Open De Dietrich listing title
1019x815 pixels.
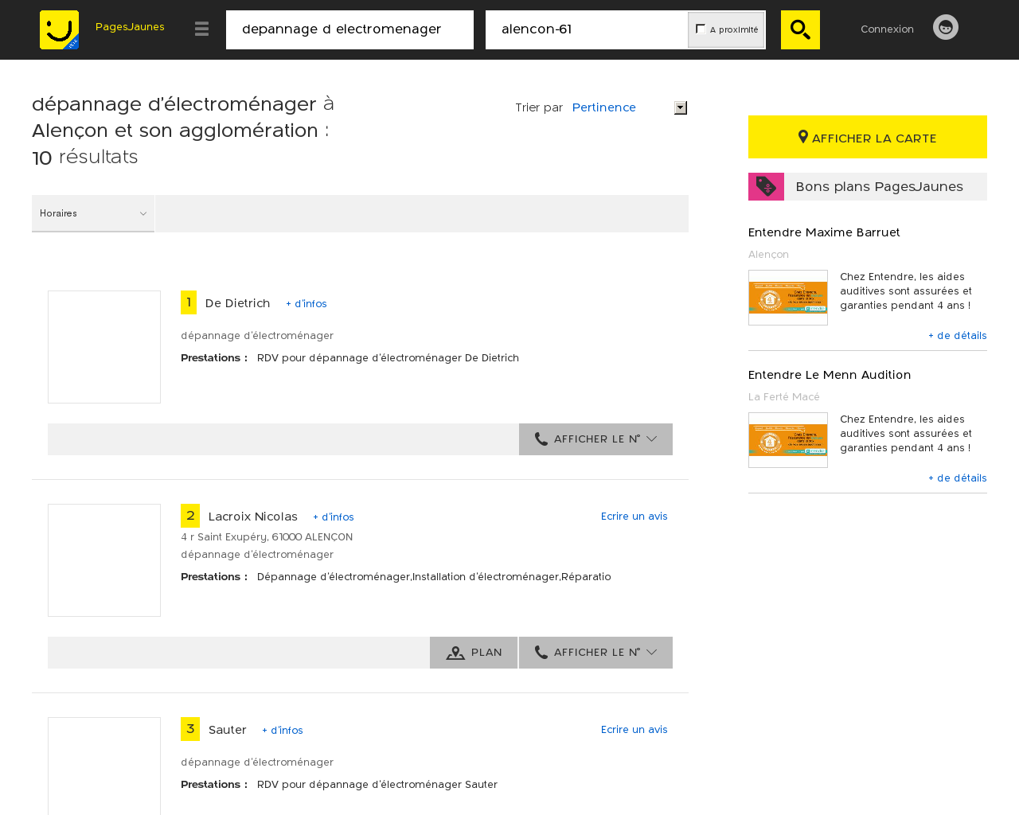point(238,303)
